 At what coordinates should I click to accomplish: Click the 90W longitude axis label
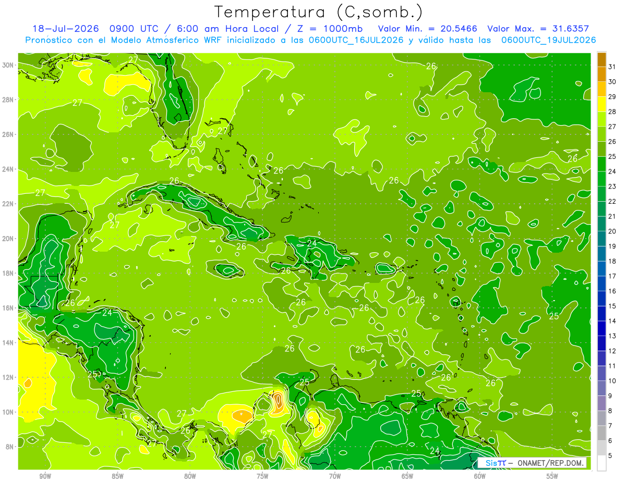45,476
